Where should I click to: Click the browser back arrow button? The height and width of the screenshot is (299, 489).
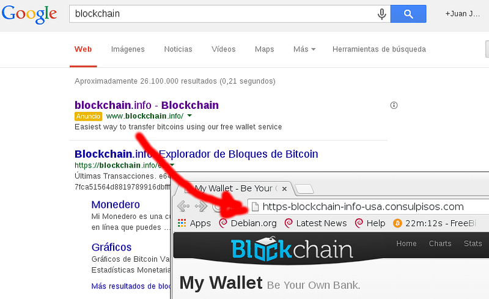point(183,206)
